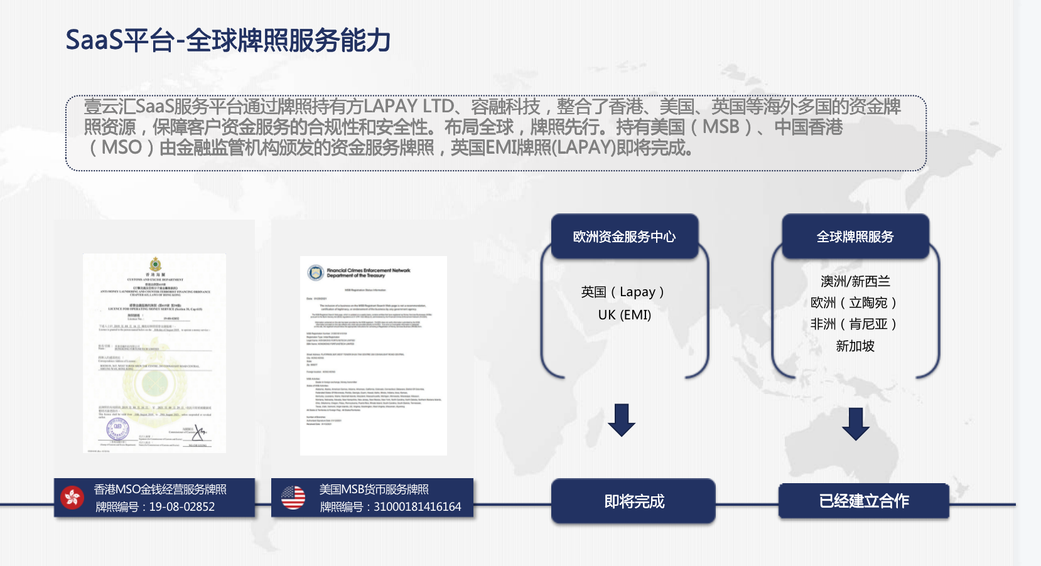Click licence number 19-08-02852

tap(182, 506)
